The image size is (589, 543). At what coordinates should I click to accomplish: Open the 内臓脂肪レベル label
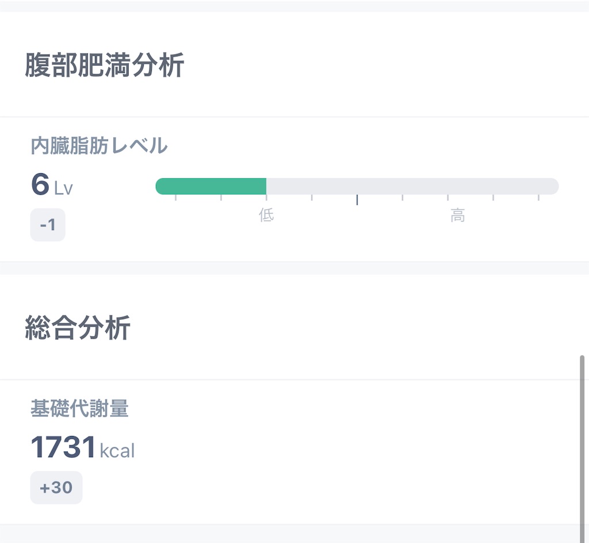99,146
